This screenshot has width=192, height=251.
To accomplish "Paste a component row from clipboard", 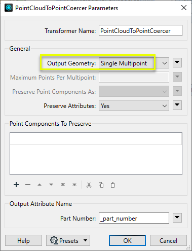I will 112,185.
